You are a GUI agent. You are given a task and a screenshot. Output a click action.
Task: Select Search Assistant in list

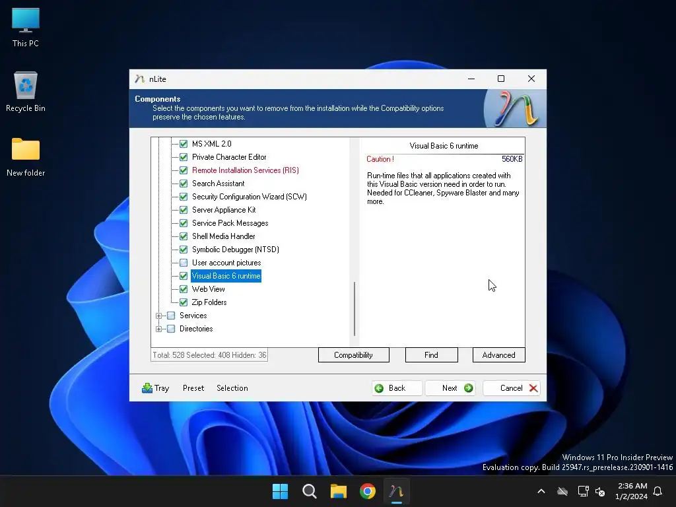pos(218,184)
